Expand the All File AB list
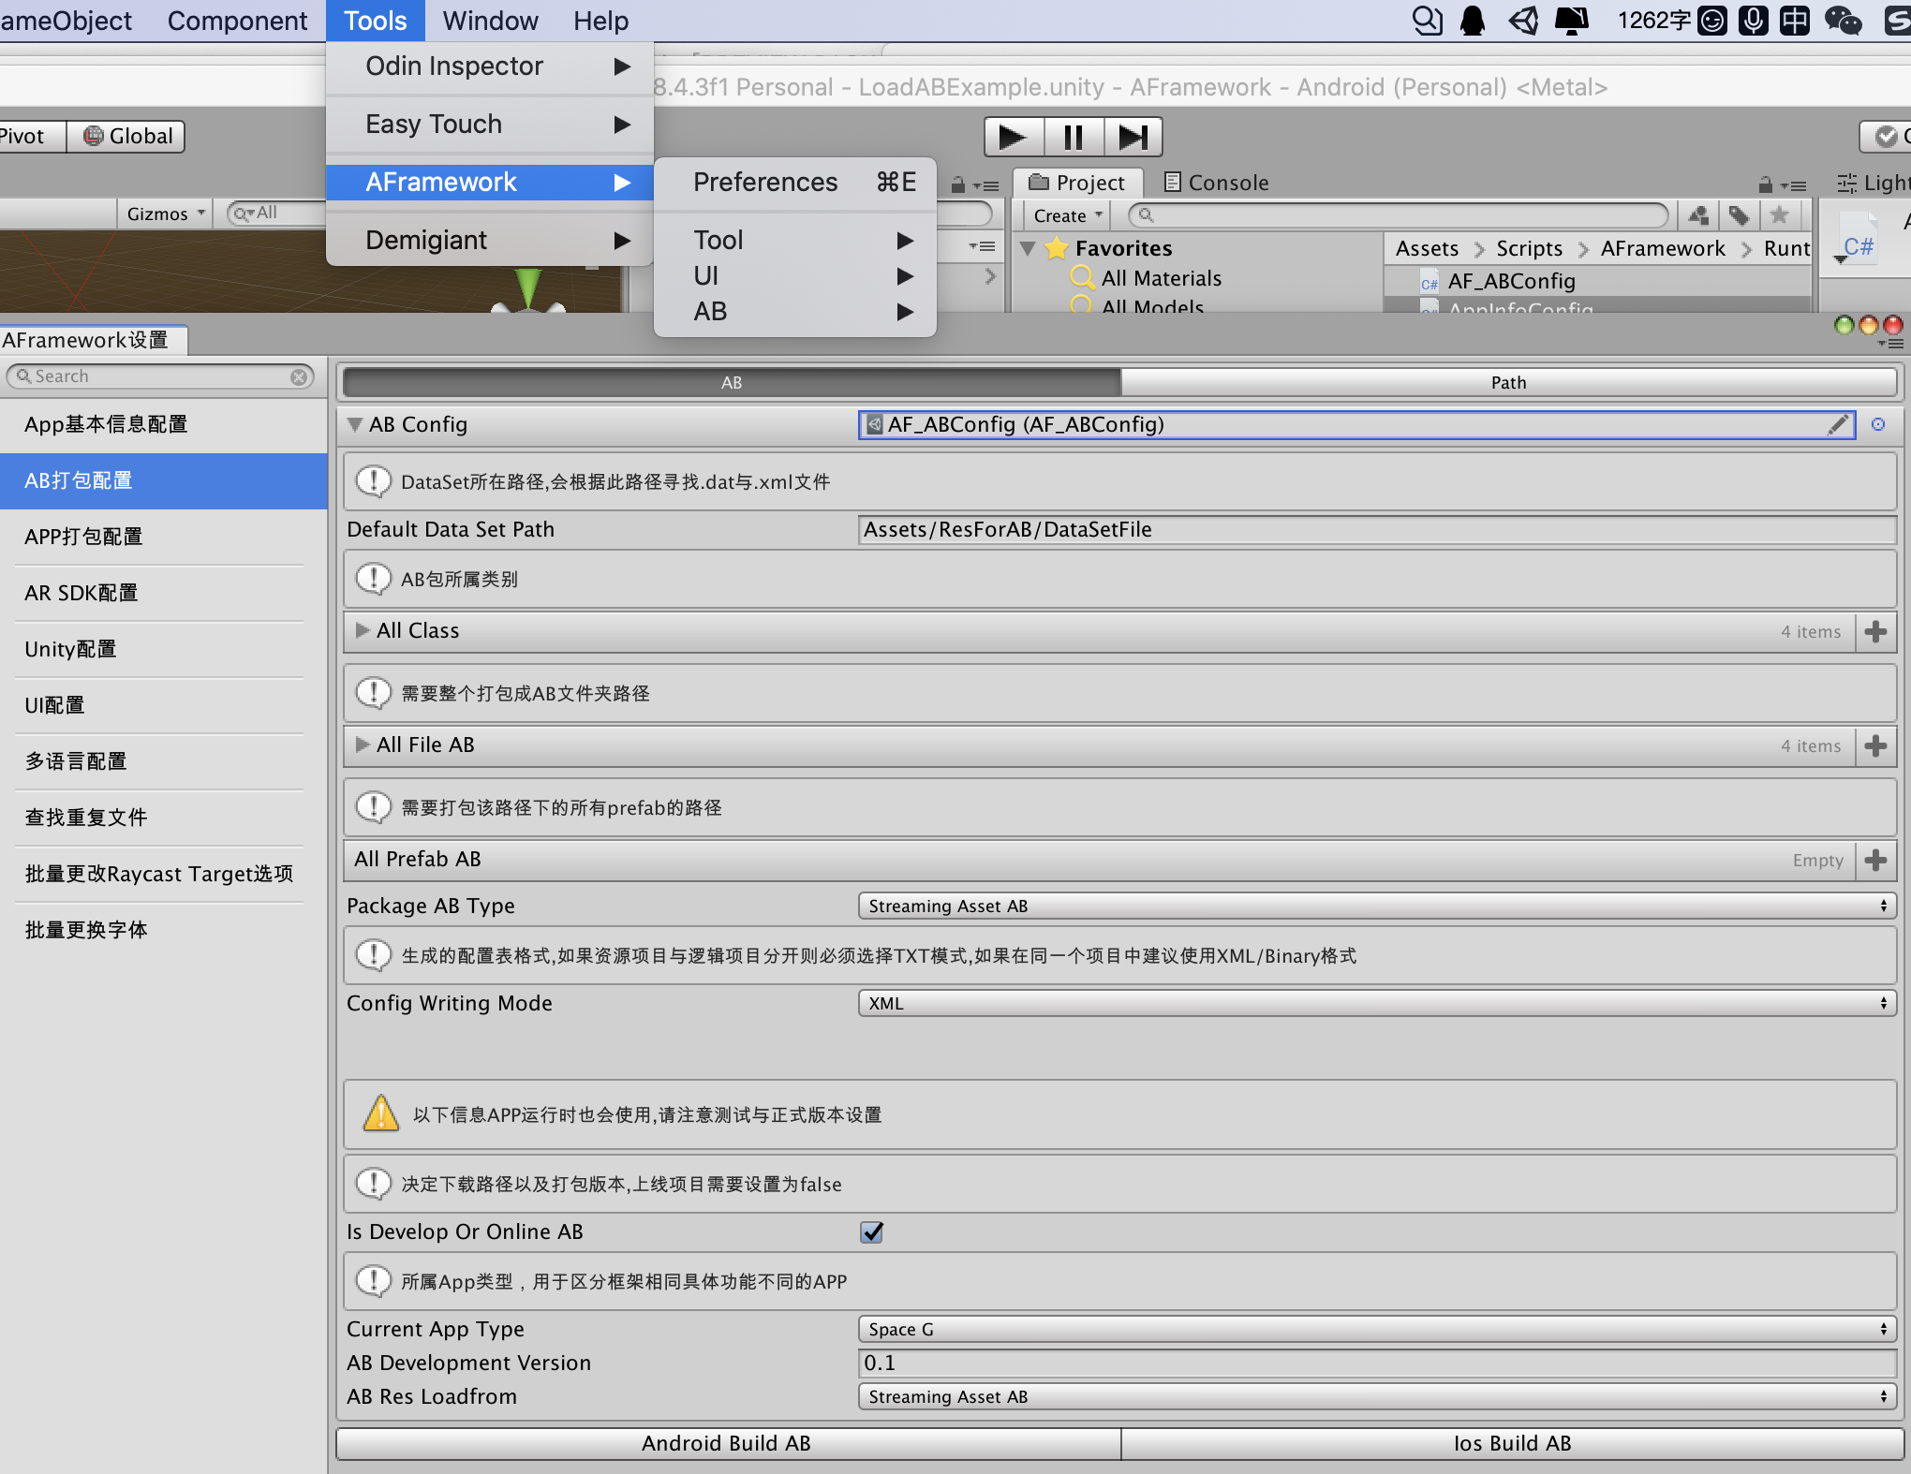Viewport: 1911px width, 1474px height. pyautogui.click(x=363, y=745)
